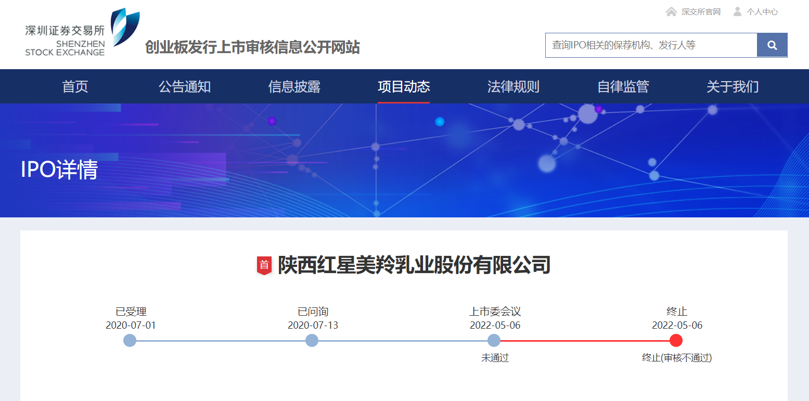Click the highlighted 项目动态 tab
Viewport: 809px width, 401px height.
pos(404,86)
